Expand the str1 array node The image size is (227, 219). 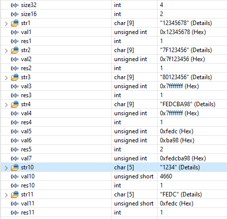(6, 24)
